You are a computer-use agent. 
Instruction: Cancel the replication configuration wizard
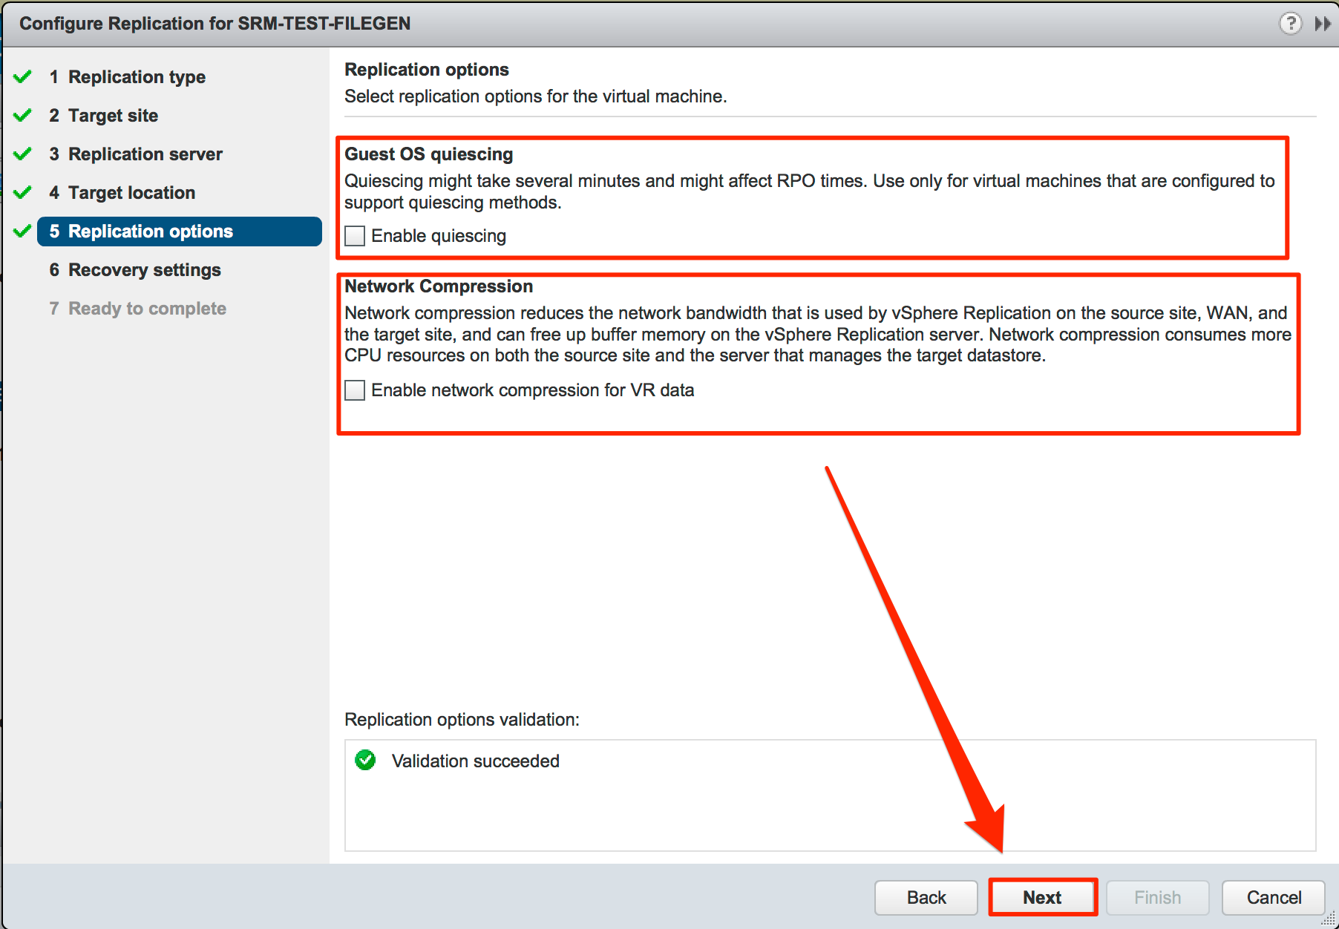coord(1273,897)
